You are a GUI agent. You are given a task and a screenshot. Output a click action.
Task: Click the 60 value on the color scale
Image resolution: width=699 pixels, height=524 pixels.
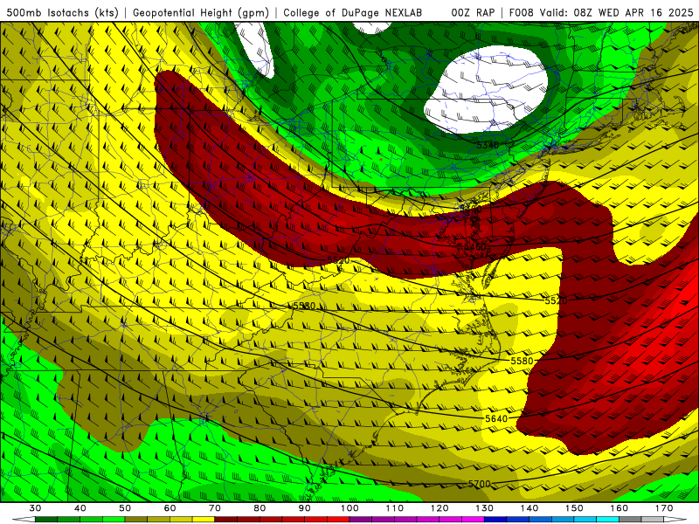(170, 508)
